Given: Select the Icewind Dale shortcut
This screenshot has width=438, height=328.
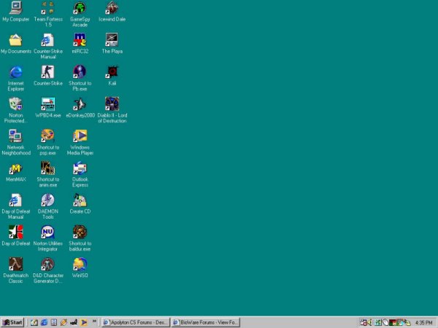Looking at the screenshot, I should click(112, 9).
